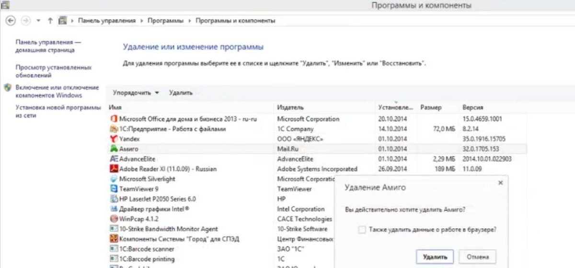This screenshot has height=268, width=575.
Task: Sort by the Установлено column header
Action: pyautogui.click(x=396, y=108)
